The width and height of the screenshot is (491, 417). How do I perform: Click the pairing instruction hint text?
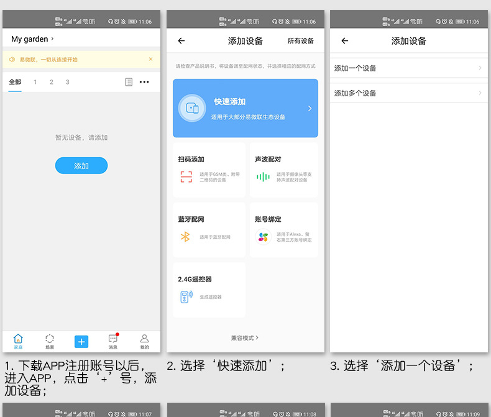tap(245, 66)
